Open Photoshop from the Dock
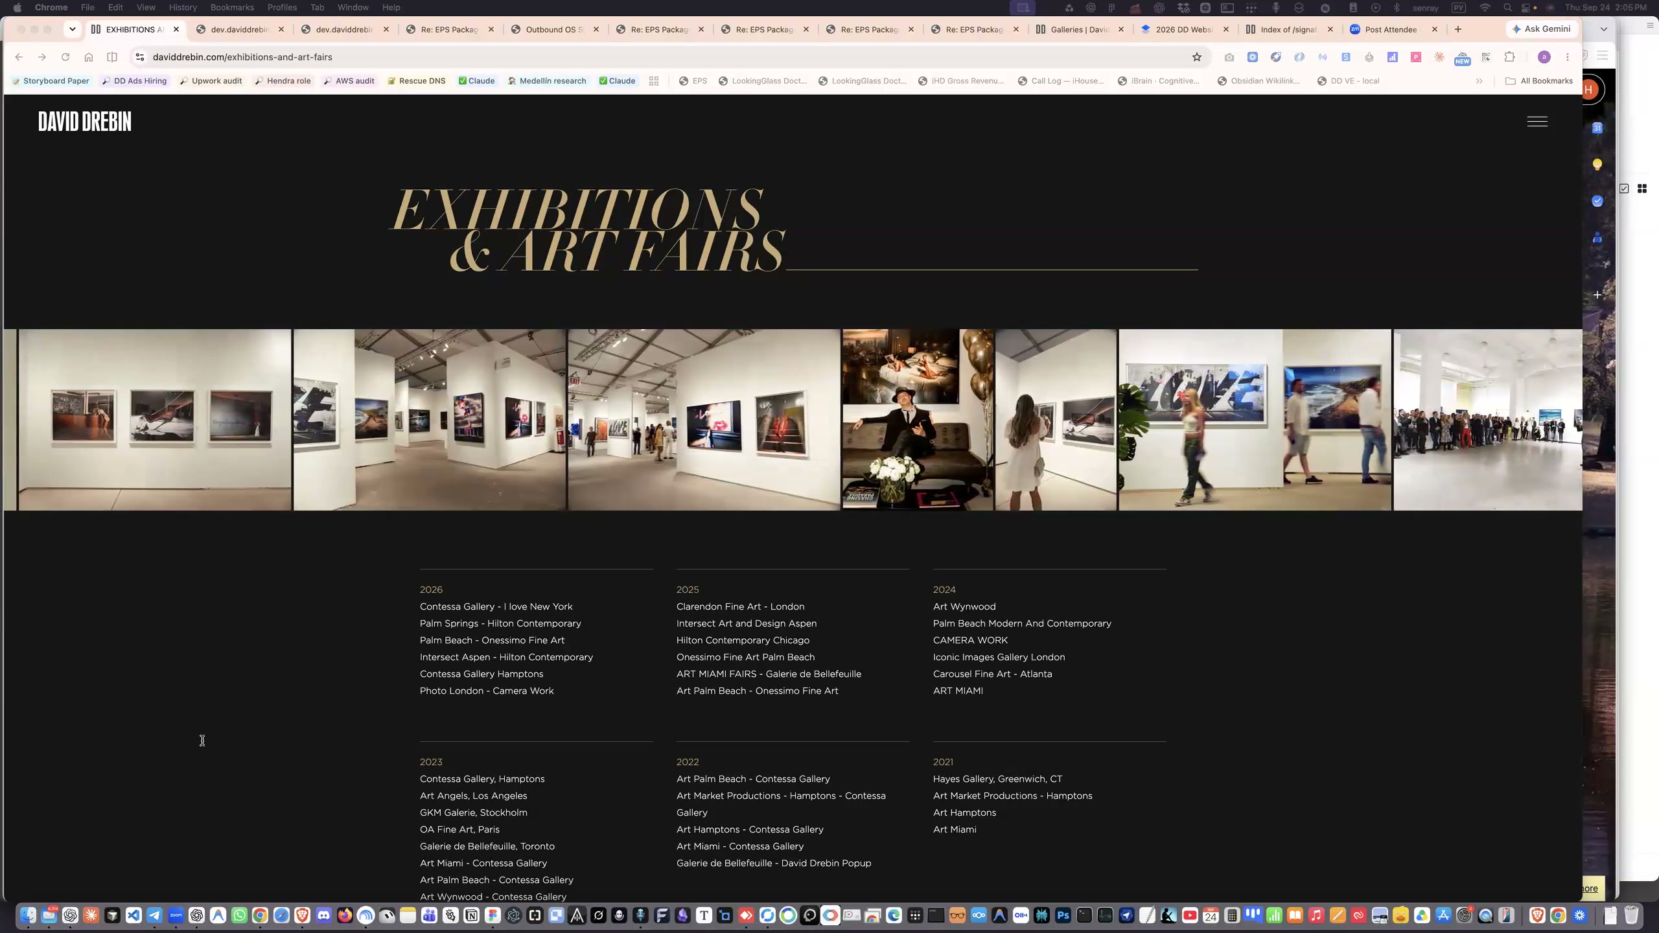1659x933 pixels. click(x=1063, y=916)
